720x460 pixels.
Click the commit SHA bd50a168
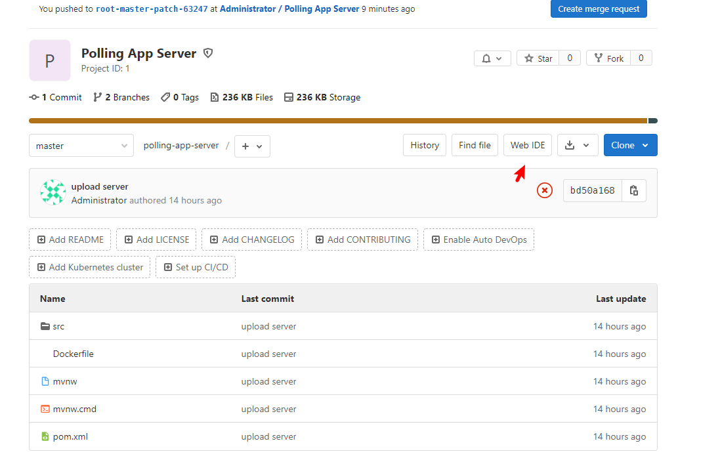(x=593, y=190)
